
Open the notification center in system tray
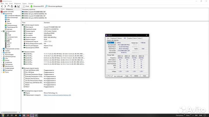click(x=205, y=115)
